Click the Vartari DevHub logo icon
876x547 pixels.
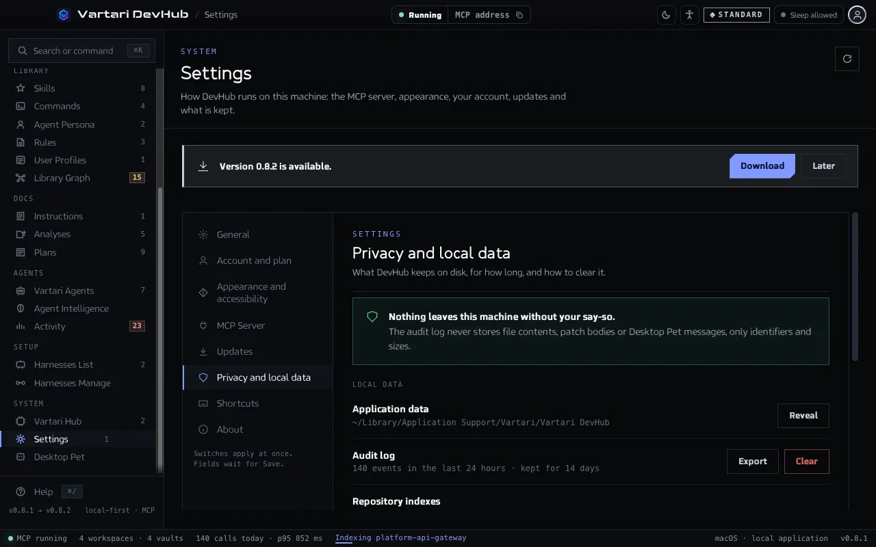pyautogui.click(x=64, y=14)
